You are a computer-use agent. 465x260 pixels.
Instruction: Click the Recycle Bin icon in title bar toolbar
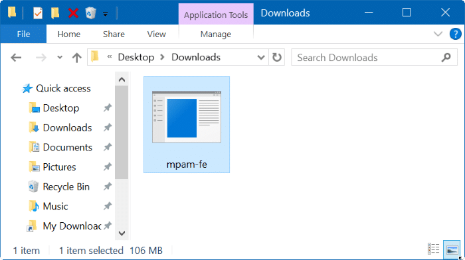click(x=90, y=13)
